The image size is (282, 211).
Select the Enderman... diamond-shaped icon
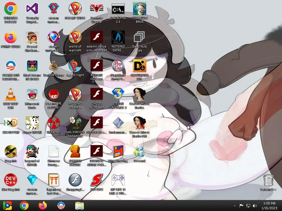pyautogui.click(x=118, y=123)
